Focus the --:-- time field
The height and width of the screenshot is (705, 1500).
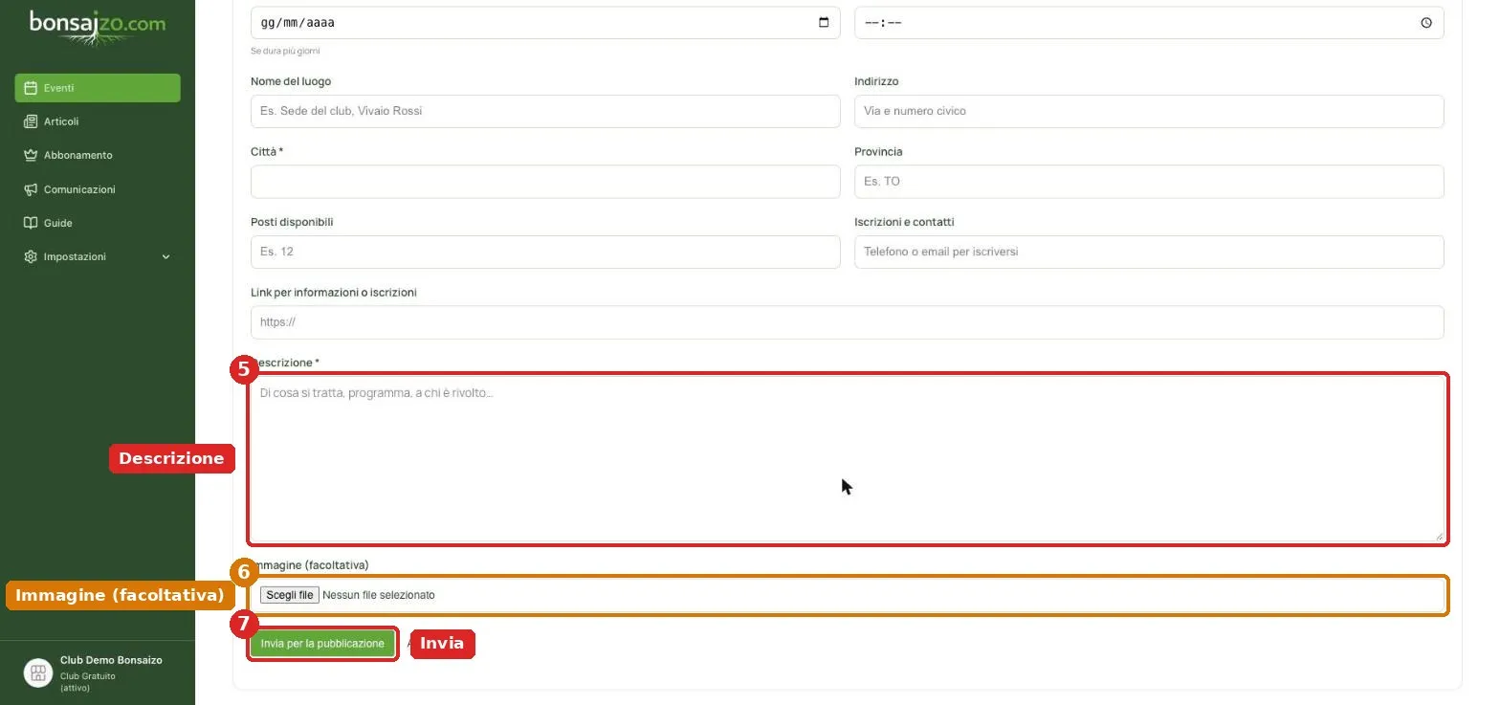point(1149,23)
